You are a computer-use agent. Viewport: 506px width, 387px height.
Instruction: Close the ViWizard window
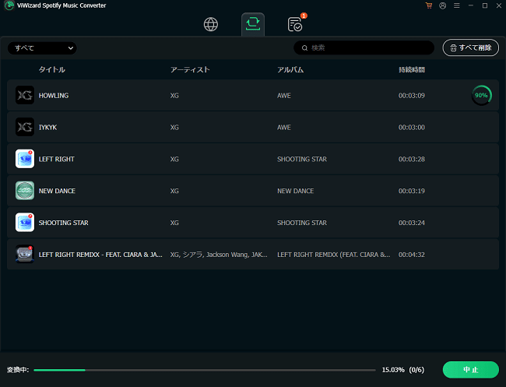[x=498, y=5]
